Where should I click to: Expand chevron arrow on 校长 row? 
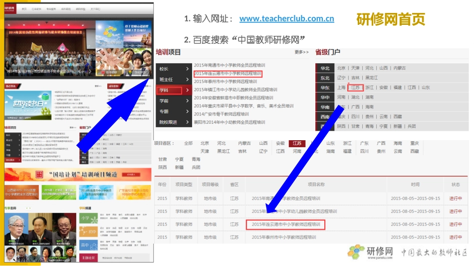point(187,69)
